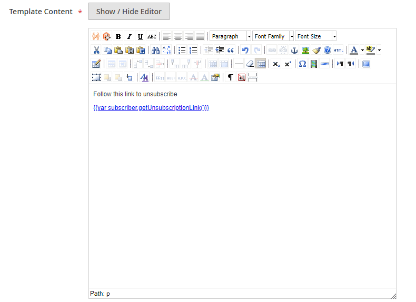The width and height of the screenshot is (416, 302).
Task: Insert a numbered list
Action: coord(193,50)
